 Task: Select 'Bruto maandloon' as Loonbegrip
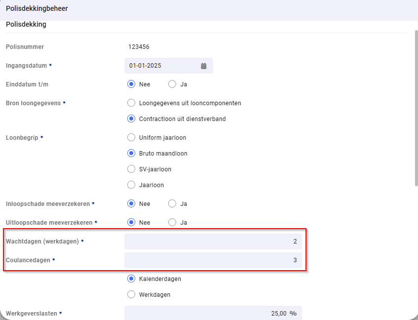coord(131,154)
